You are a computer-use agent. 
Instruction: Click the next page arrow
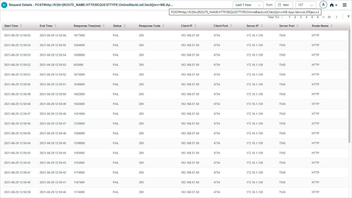click(x=337, y=17)
